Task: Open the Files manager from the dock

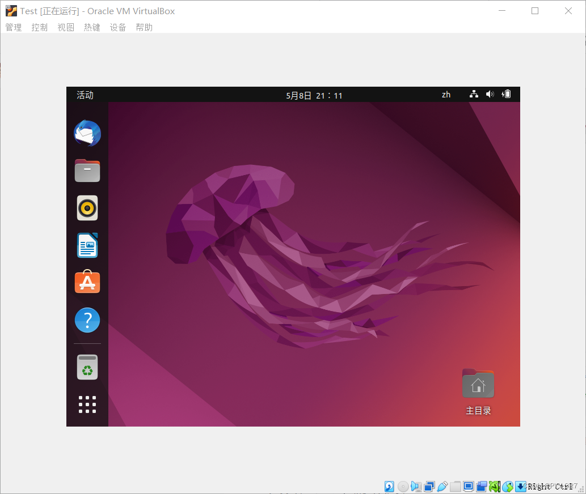Action: (x=87, y=171)
